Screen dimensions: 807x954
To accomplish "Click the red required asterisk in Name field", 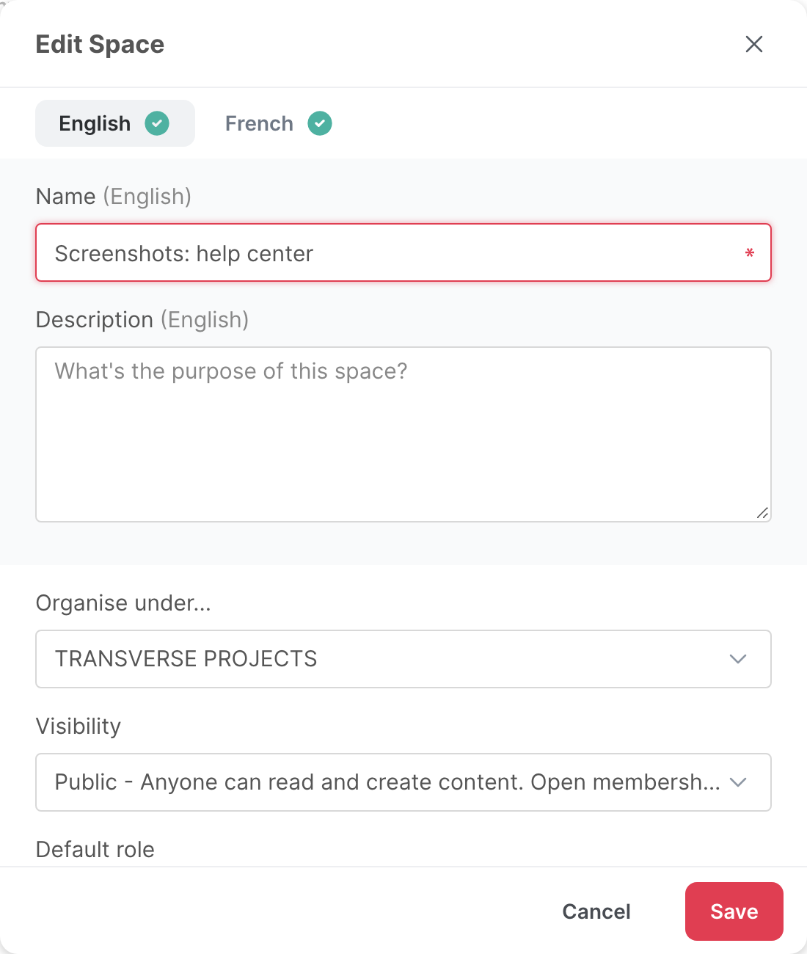I will [x=749, y=254].
